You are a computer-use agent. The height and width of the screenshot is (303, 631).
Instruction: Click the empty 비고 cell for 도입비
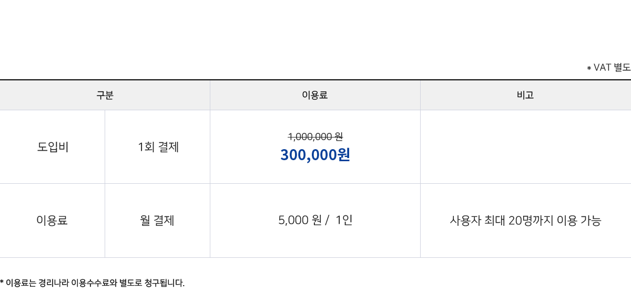point(526,147)
